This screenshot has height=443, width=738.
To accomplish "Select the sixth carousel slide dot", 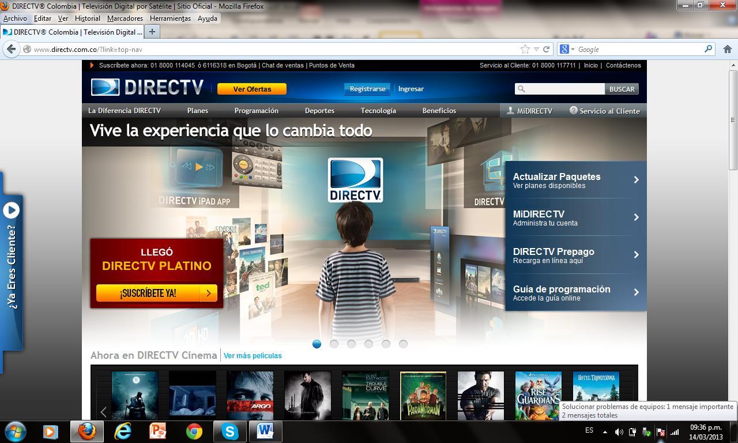I will coord(403,344).
